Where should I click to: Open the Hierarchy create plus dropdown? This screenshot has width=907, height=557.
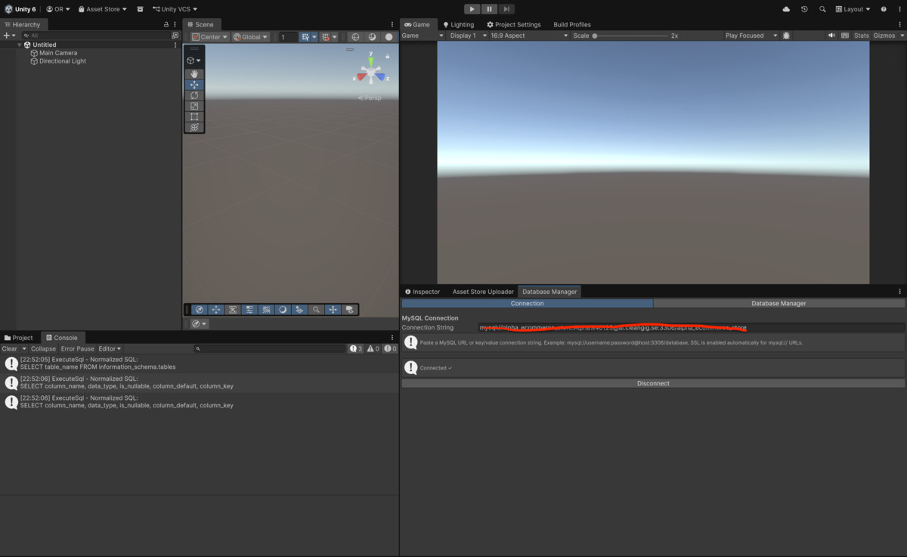click(x=9, y=36)
